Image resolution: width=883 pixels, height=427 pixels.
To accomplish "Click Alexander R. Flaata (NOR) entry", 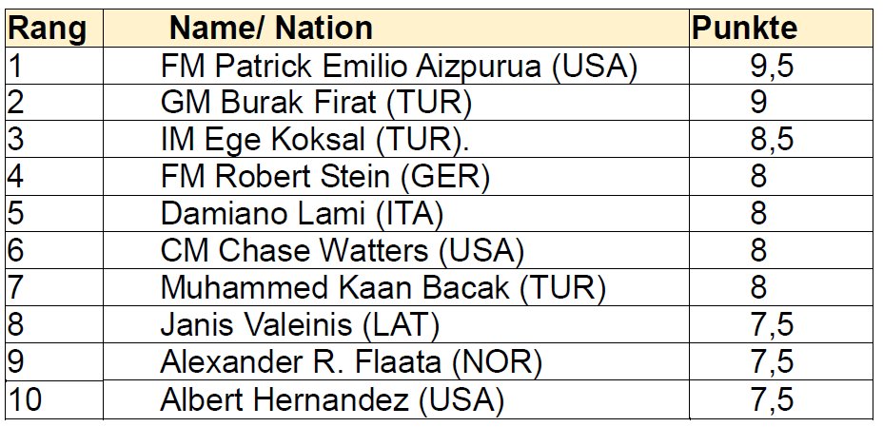I will point(351,362).
